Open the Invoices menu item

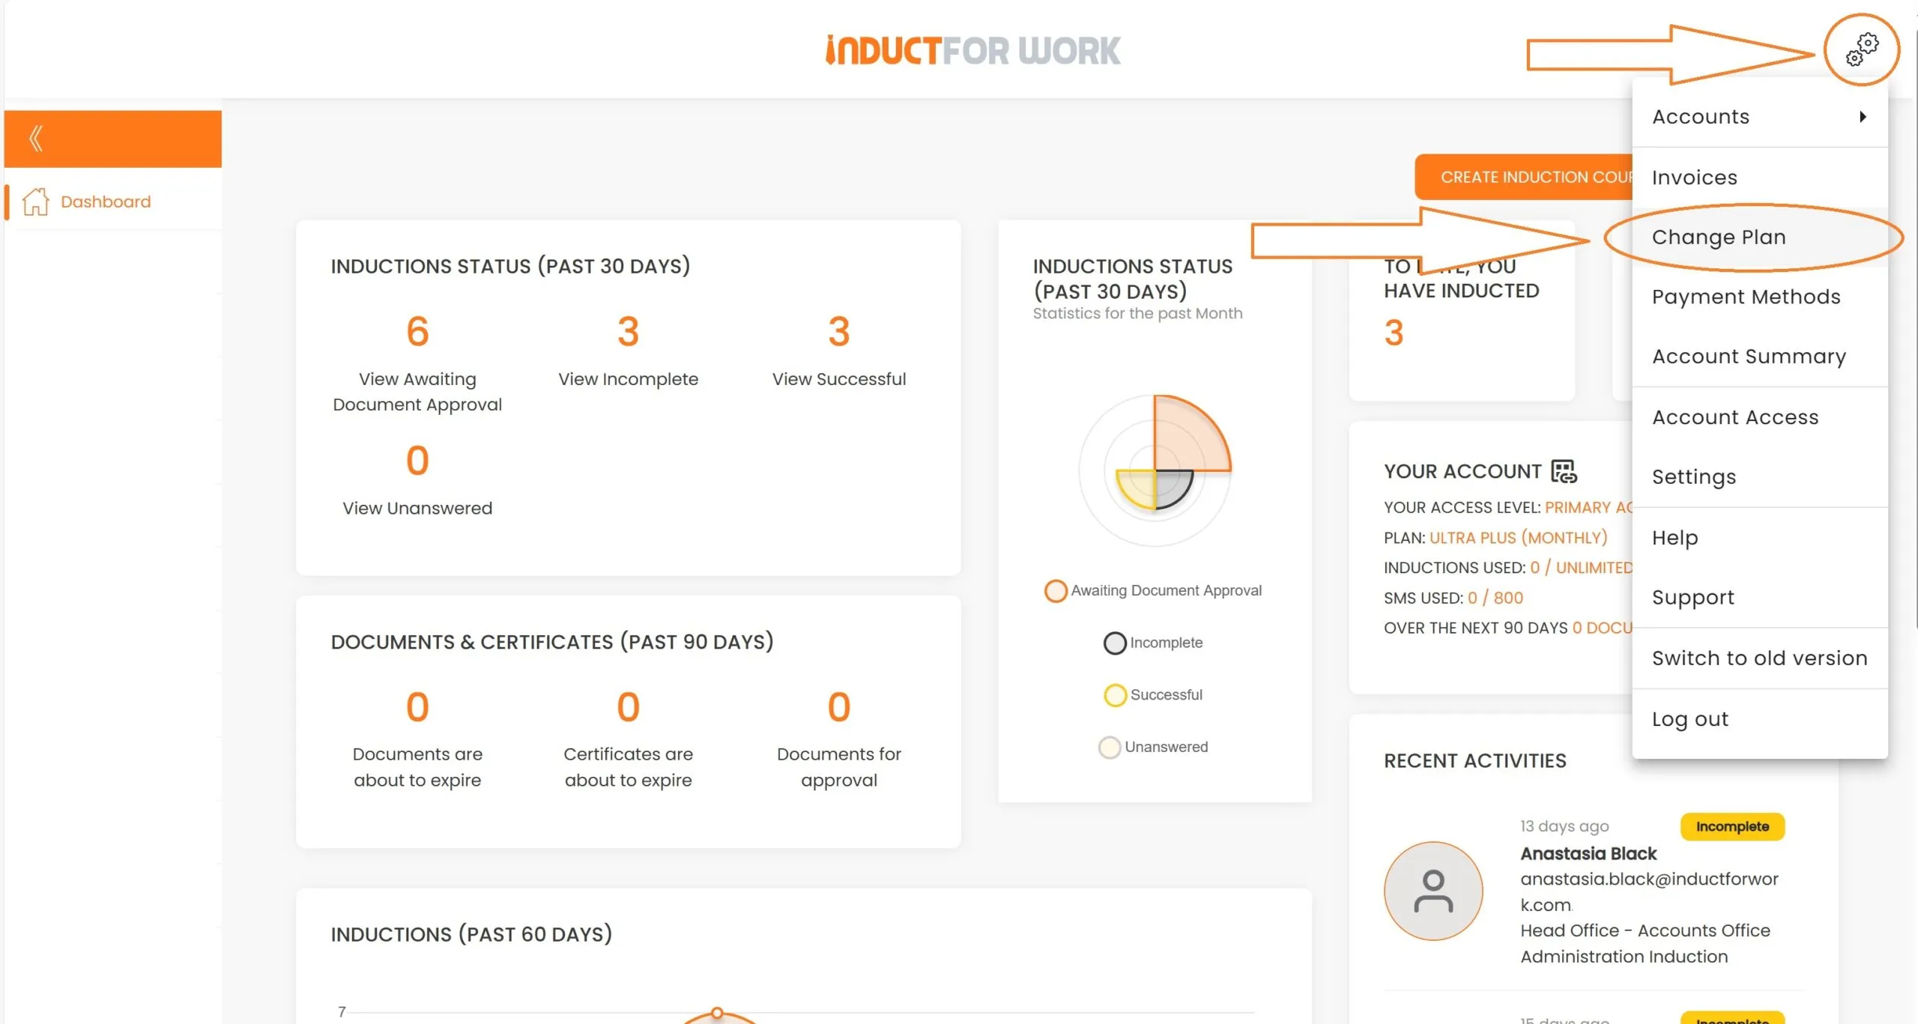(1694, 178)
